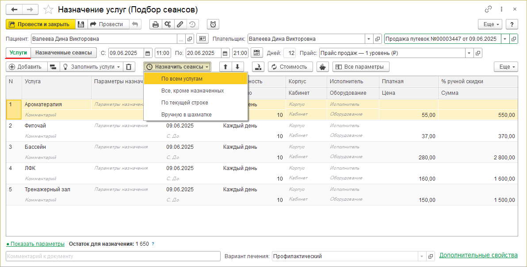Switch to Назначенные сеансы tab
This screenshot has height=267, width=527.
coord(63,53)
